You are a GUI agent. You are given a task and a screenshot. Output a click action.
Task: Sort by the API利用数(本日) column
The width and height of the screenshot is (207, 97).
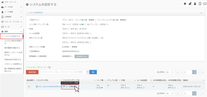coord(160,80)
